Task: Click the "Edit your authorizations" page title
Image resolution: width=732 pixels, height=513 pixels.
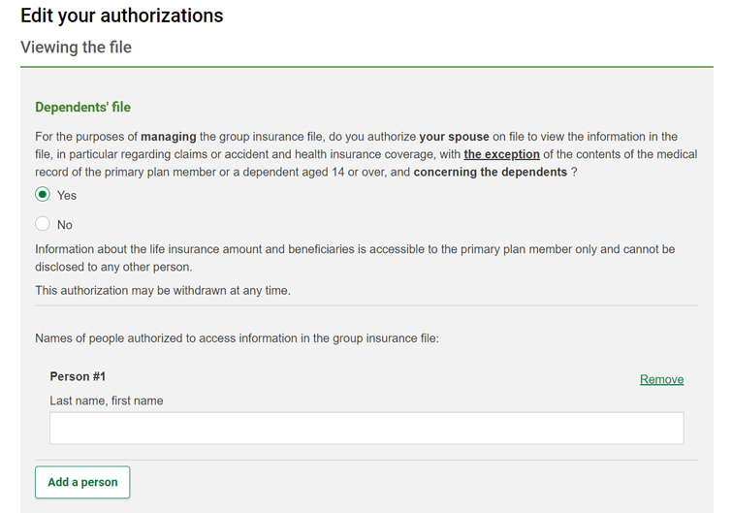Action: click(x=121, y=16)
